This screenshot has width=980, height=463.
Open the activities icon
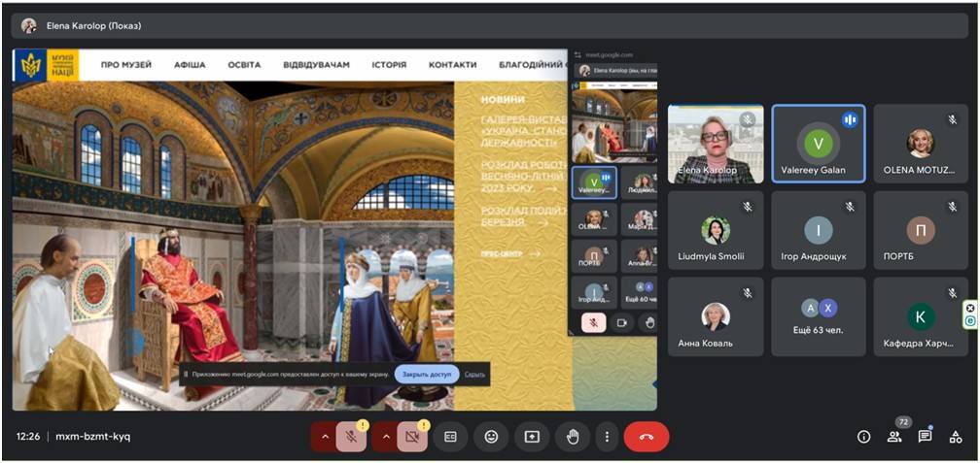[x=955, y=437]
